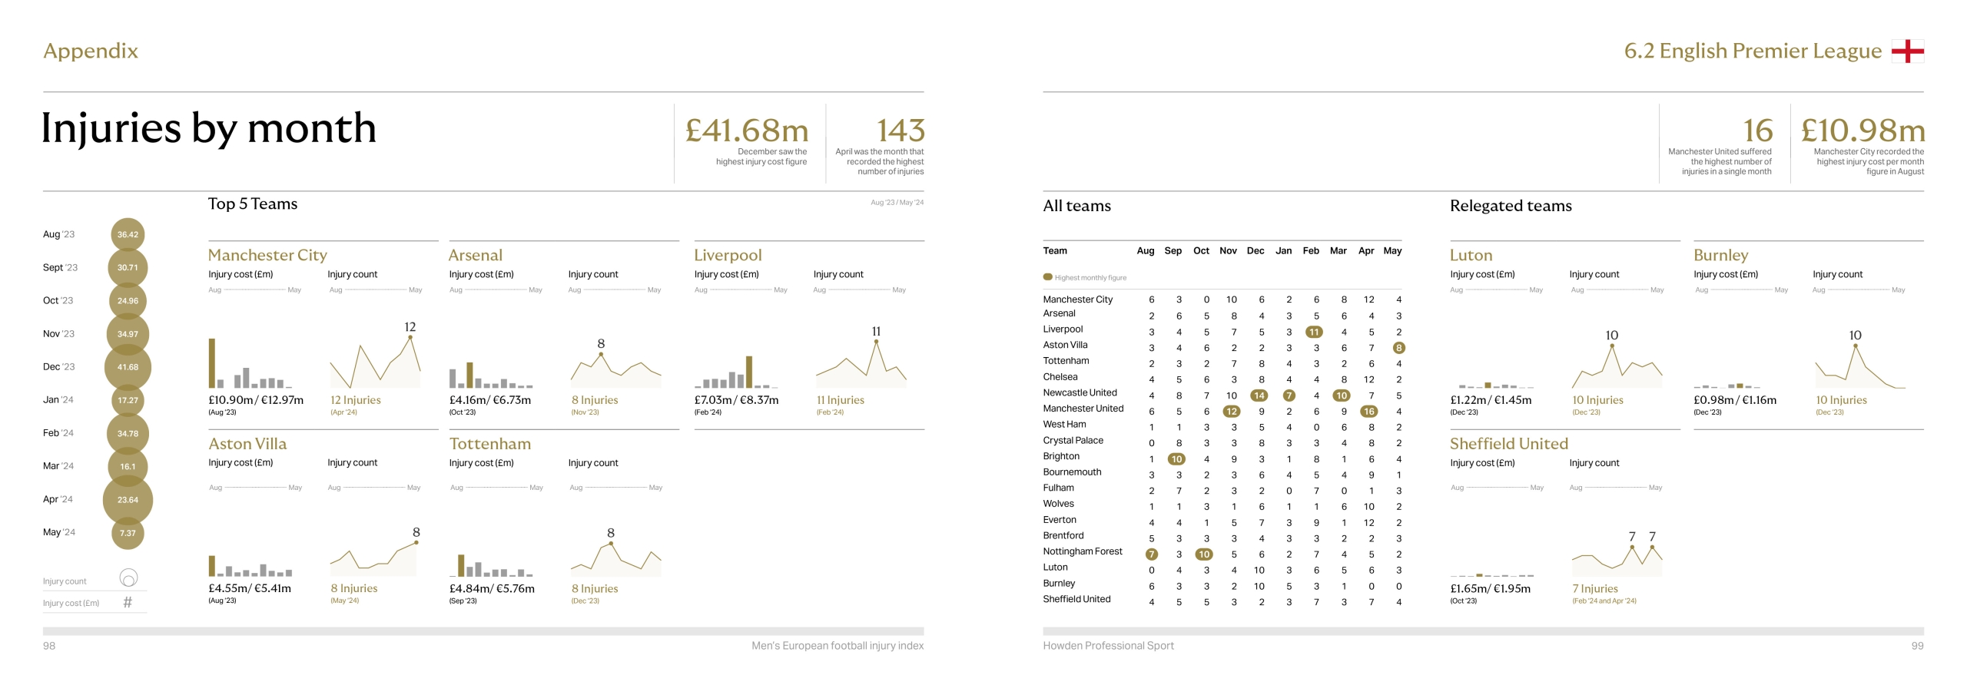Select the May '24 bubble showing 7.37

click(128, 533)
